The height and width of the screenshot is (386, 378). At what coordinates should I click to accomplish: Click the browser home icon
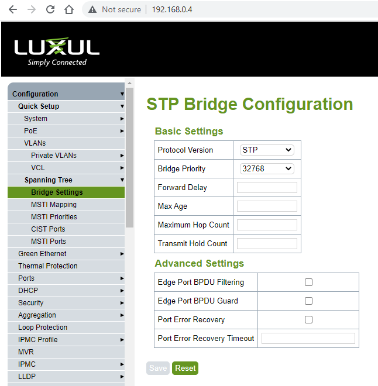pyautogui.click(x=69, y=9)
